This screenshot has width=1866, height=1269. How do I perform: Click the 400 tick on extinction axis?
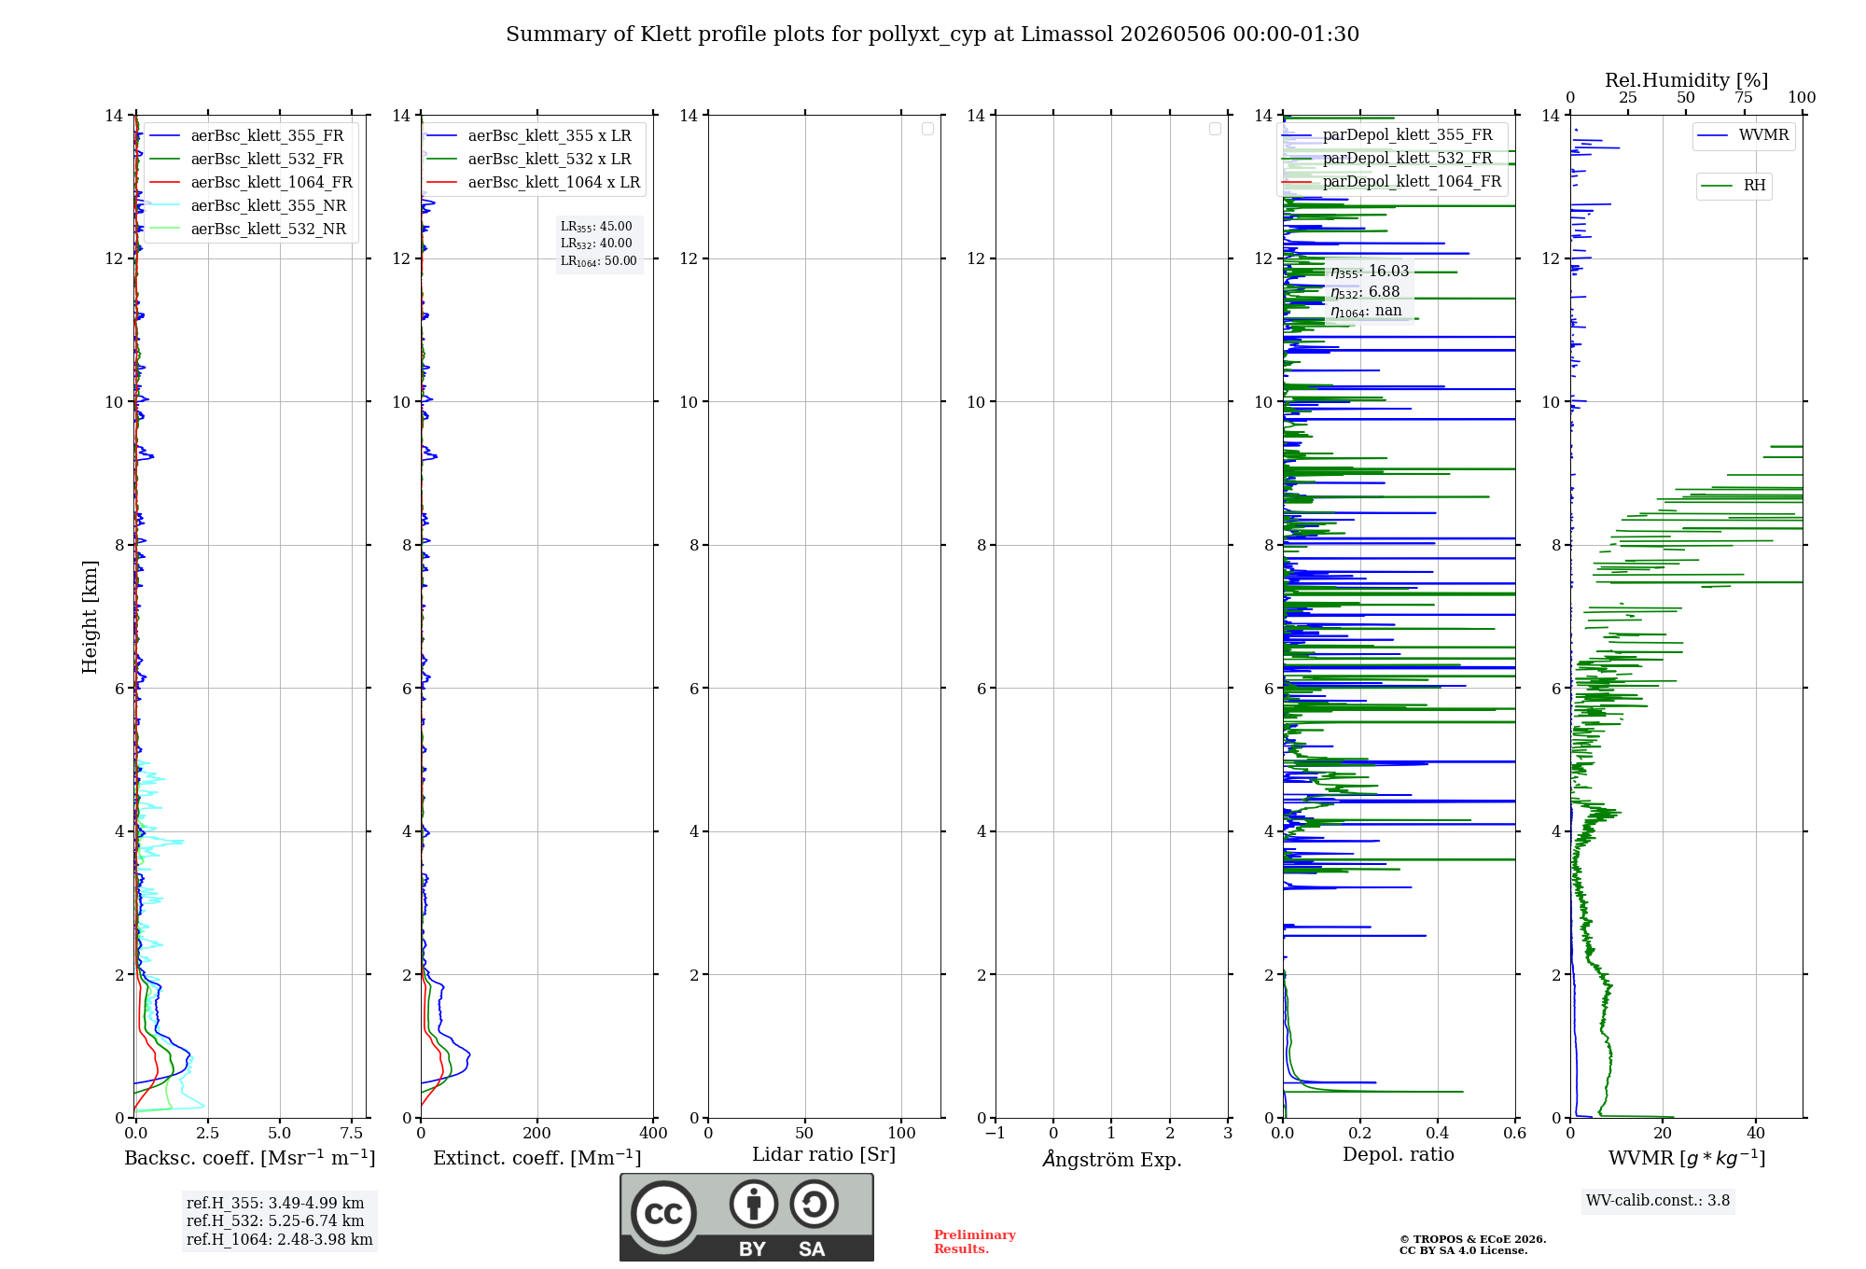coord(653,1134)
